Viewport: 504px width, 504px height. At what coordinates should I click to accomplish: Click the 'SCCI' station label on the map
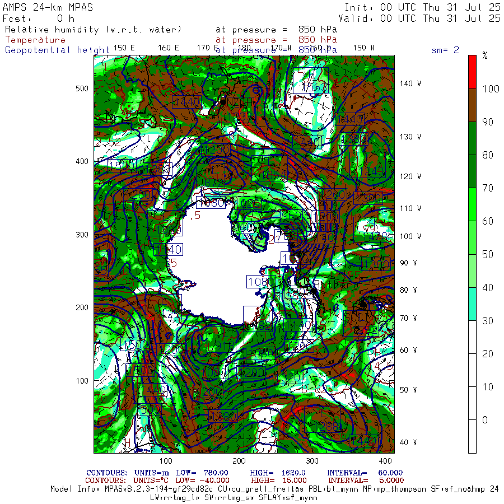[357, 318]
